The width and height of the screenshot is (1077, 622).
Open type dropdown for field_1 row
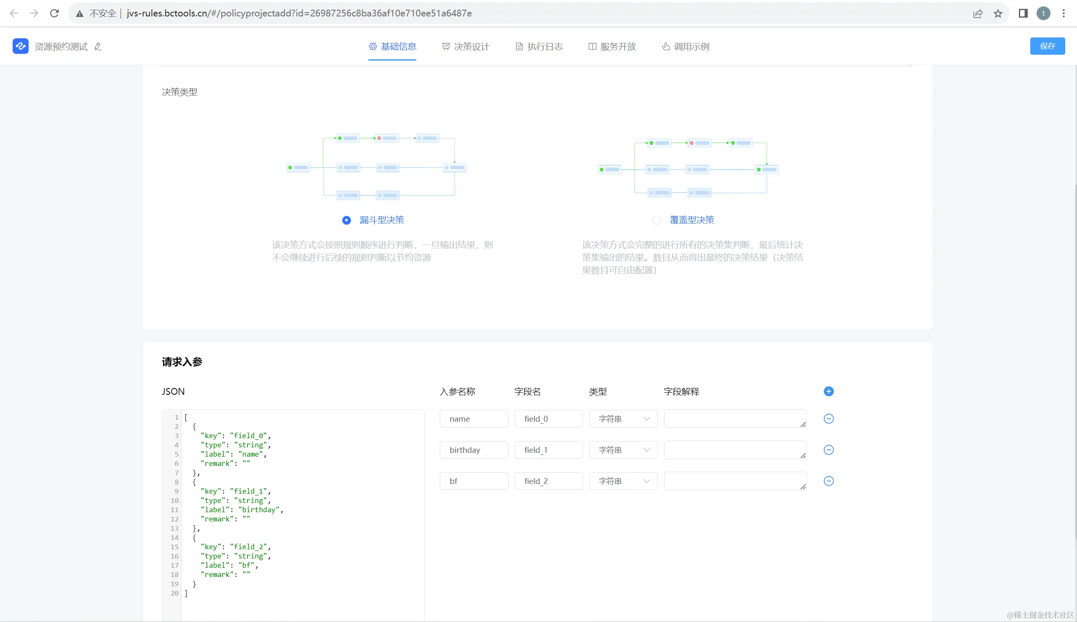point(623,450)
